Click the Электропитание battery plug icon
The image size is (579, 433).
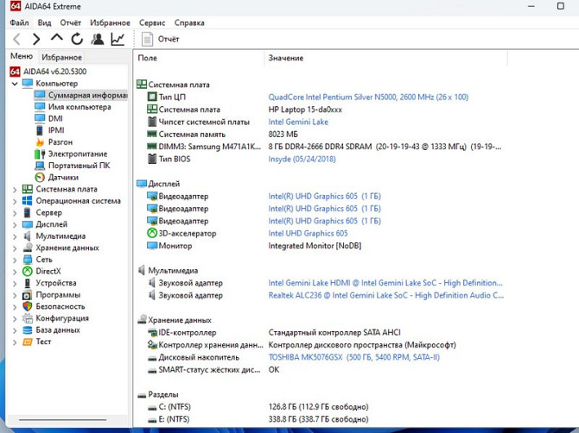coord(40,154)
